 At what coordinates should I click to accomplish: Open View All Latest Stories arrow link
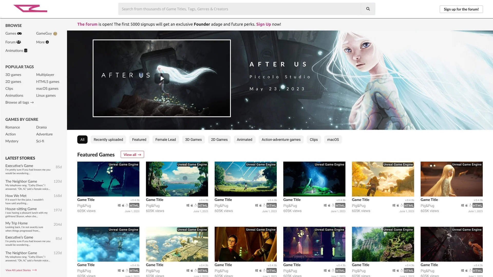[x=21, y=270]
